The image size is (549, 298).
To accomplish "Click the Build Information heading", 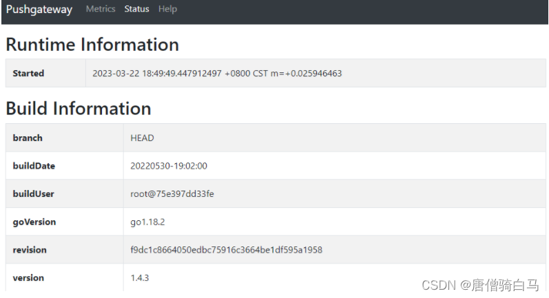I will tap(79, 109).
